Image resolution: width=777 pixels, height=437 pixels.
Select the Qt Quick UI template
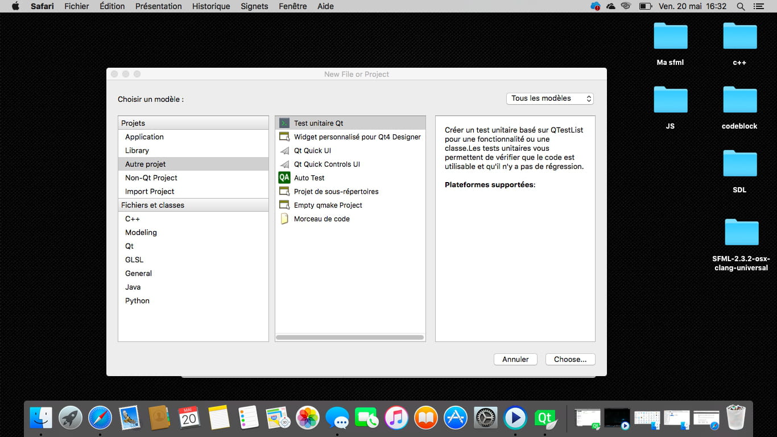click(350, 150)
